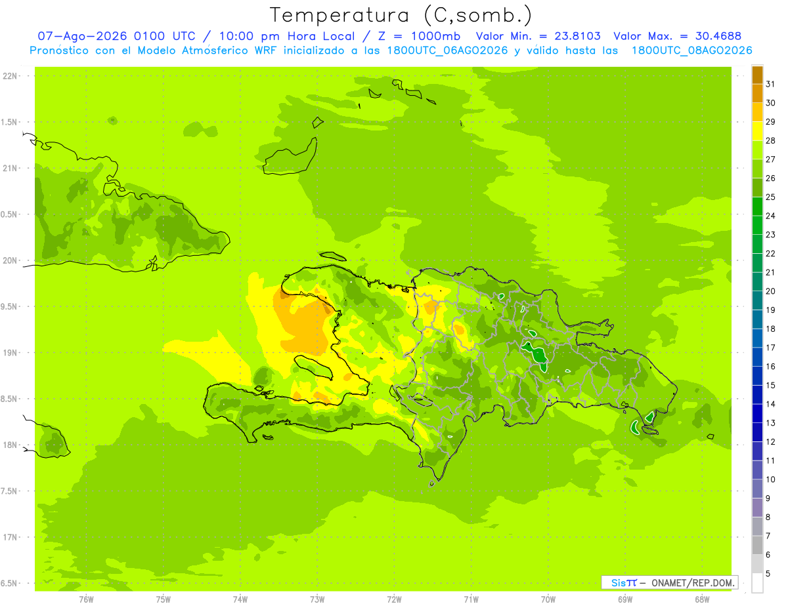Click the "70W" longitude axis label
788x608 pixels.
(x=548, y=599)
